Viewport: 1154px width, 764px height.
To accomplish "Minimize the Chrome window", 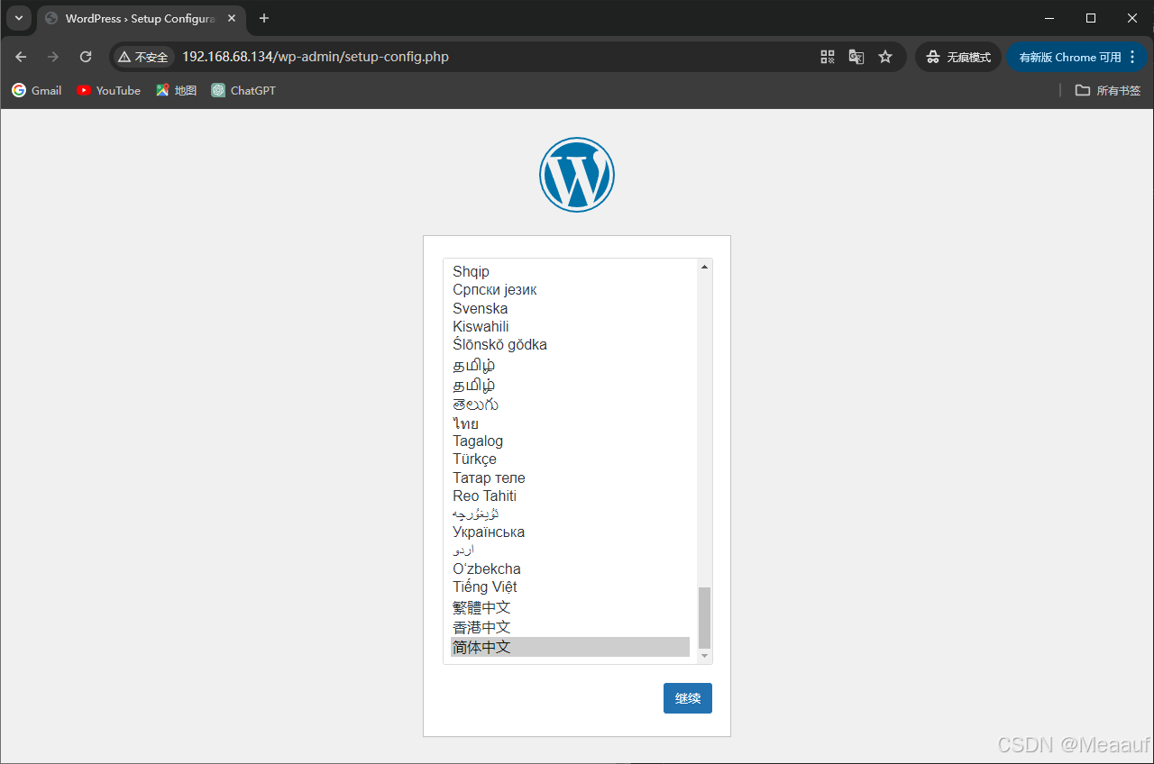I will coord(1049,18).
